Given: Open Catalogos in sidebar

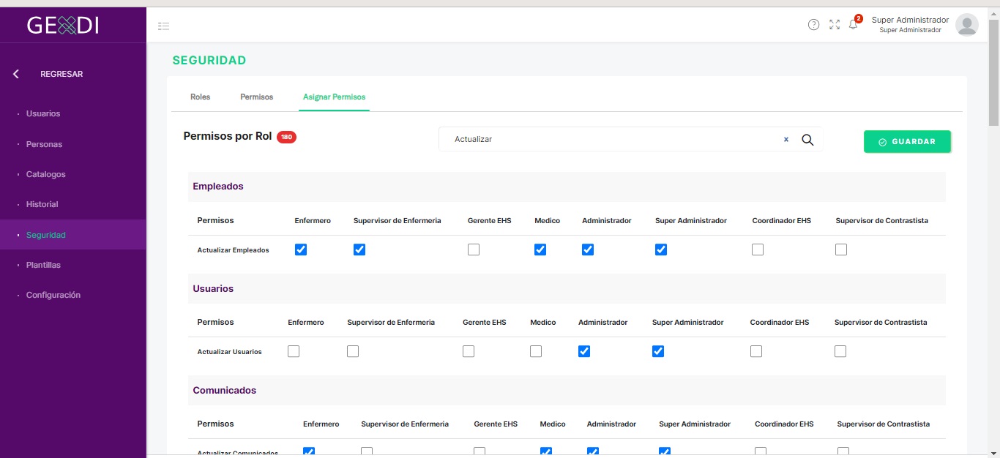Looking at the screenshot, I should tap(45, 174).
